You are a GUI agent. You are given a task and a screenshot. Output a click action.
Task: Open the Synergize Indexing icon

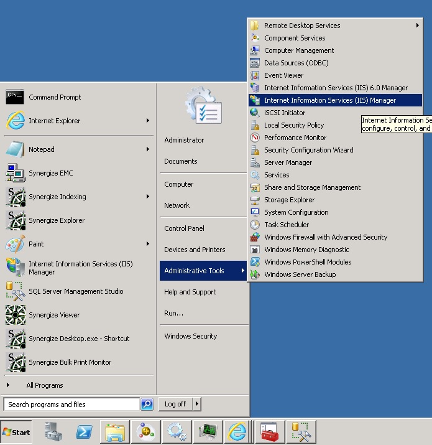[x=16, y=197]
